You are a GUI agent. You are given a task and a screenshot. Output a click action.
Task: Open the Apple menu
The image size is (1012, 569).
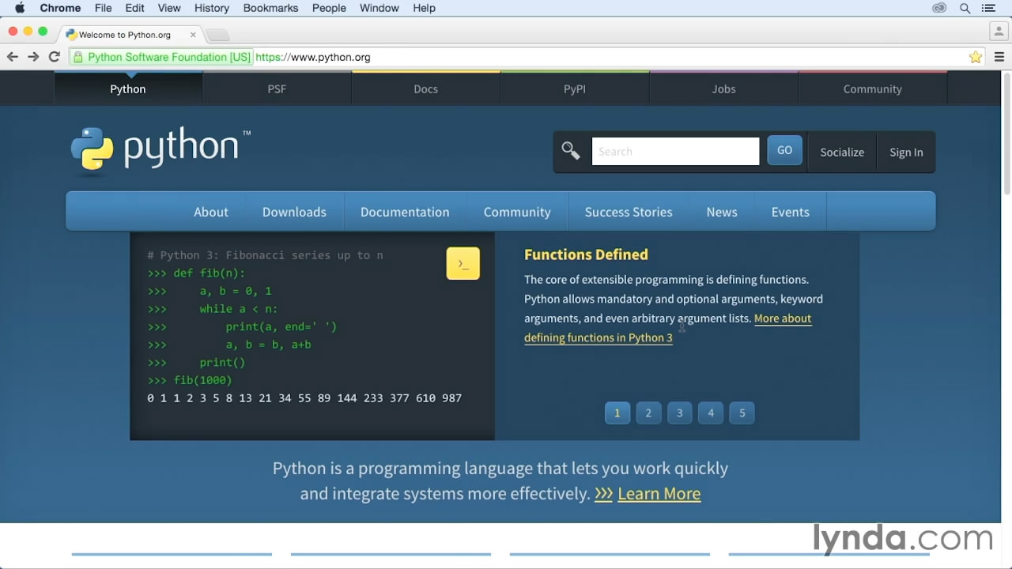(20, 8)
